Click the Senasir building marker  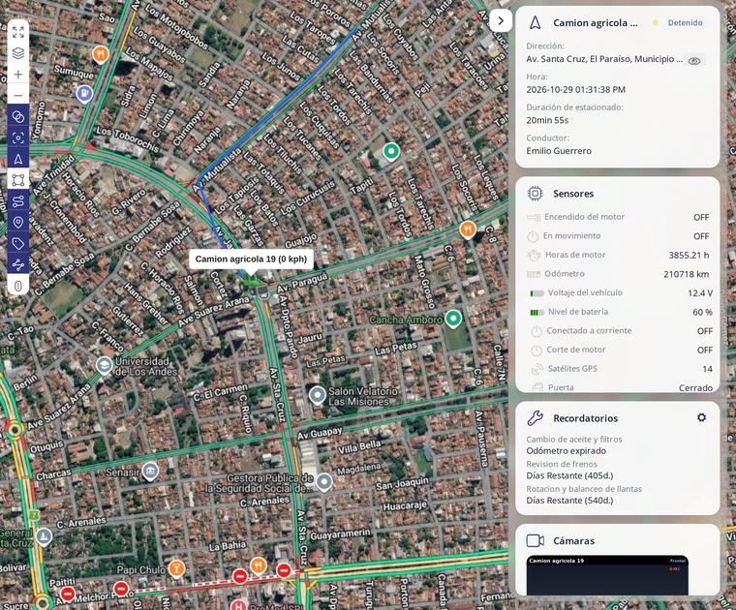[150, 472]
